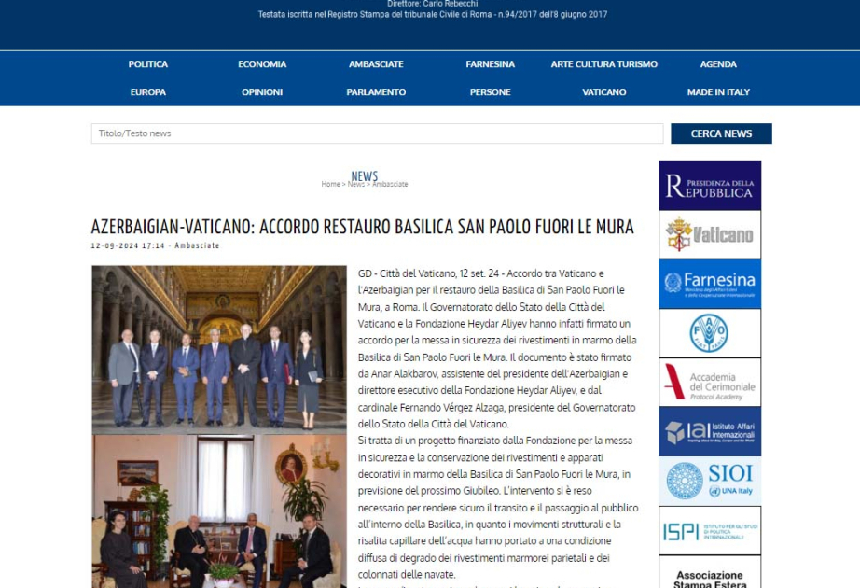Click the article headline about Azerbaigian-Vaticano
860x588 pixels.
point(363,227)
